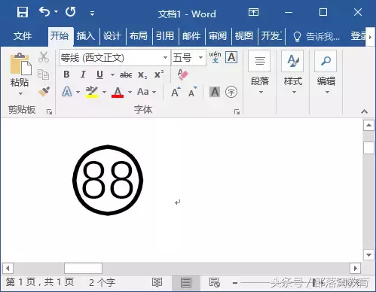Click the Phonetic Guide wén icon
Viewport: 376px width, 292px height.
[x=215, y=57]
